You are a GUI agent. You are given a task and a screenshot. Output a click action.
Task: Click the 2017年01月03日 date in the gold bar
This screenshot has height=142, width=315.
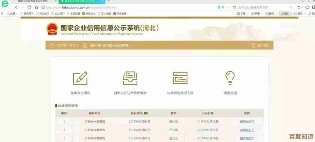(x=68, y=46)
